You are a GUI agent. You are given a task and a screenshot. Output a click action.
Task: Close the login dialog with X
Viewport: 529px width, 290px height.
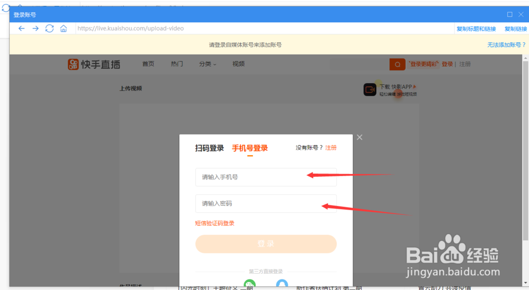pyautogui.click(x=360, y=138)
